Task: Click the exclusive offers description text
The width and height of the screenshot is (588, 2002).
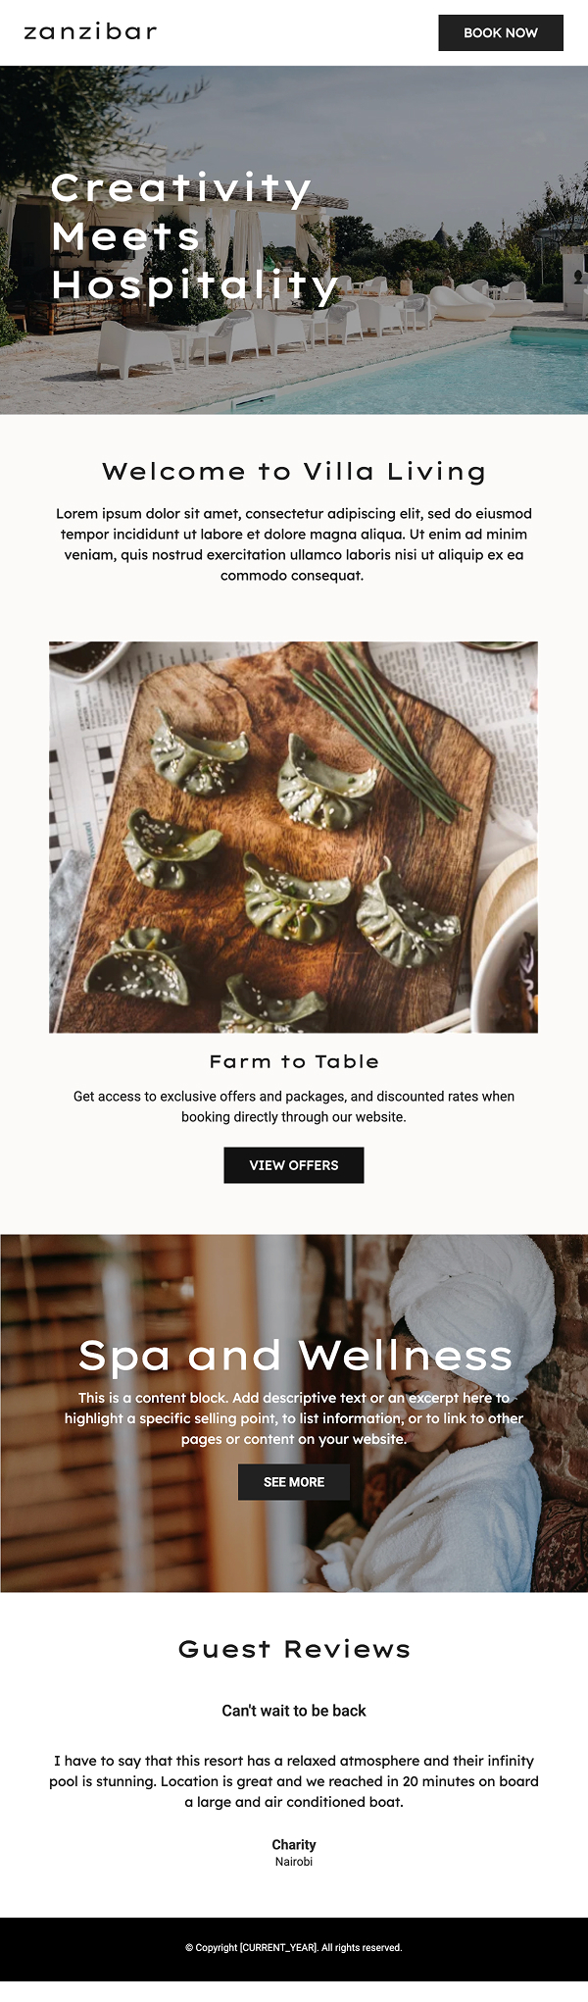Action: [x=294, y=1106]
